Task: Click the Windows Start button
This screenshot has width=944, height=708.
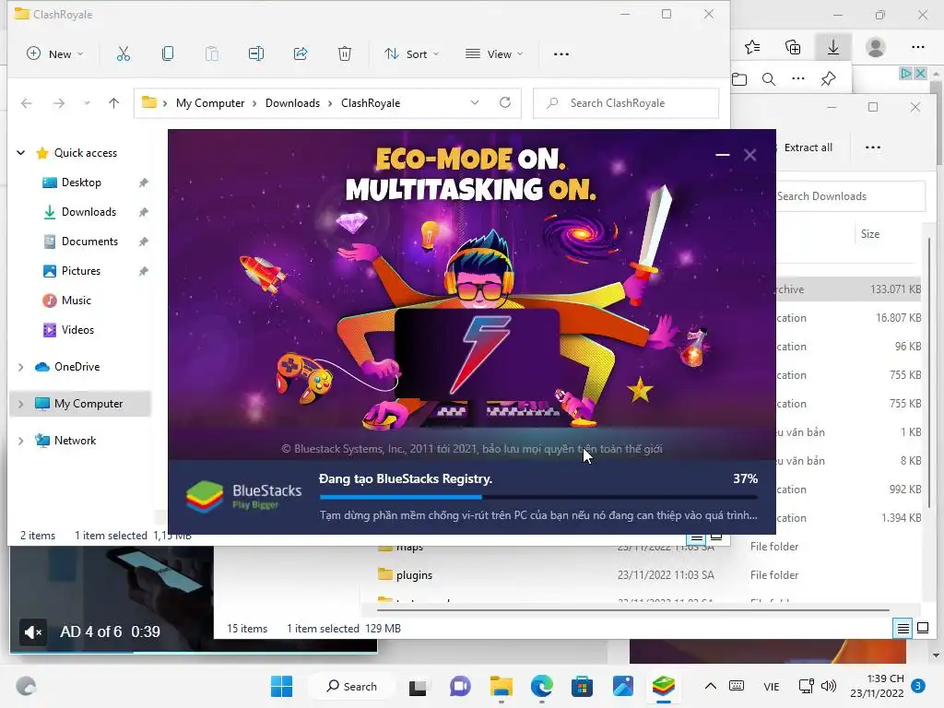Action: pyautogui.click(x=282, y=686)
